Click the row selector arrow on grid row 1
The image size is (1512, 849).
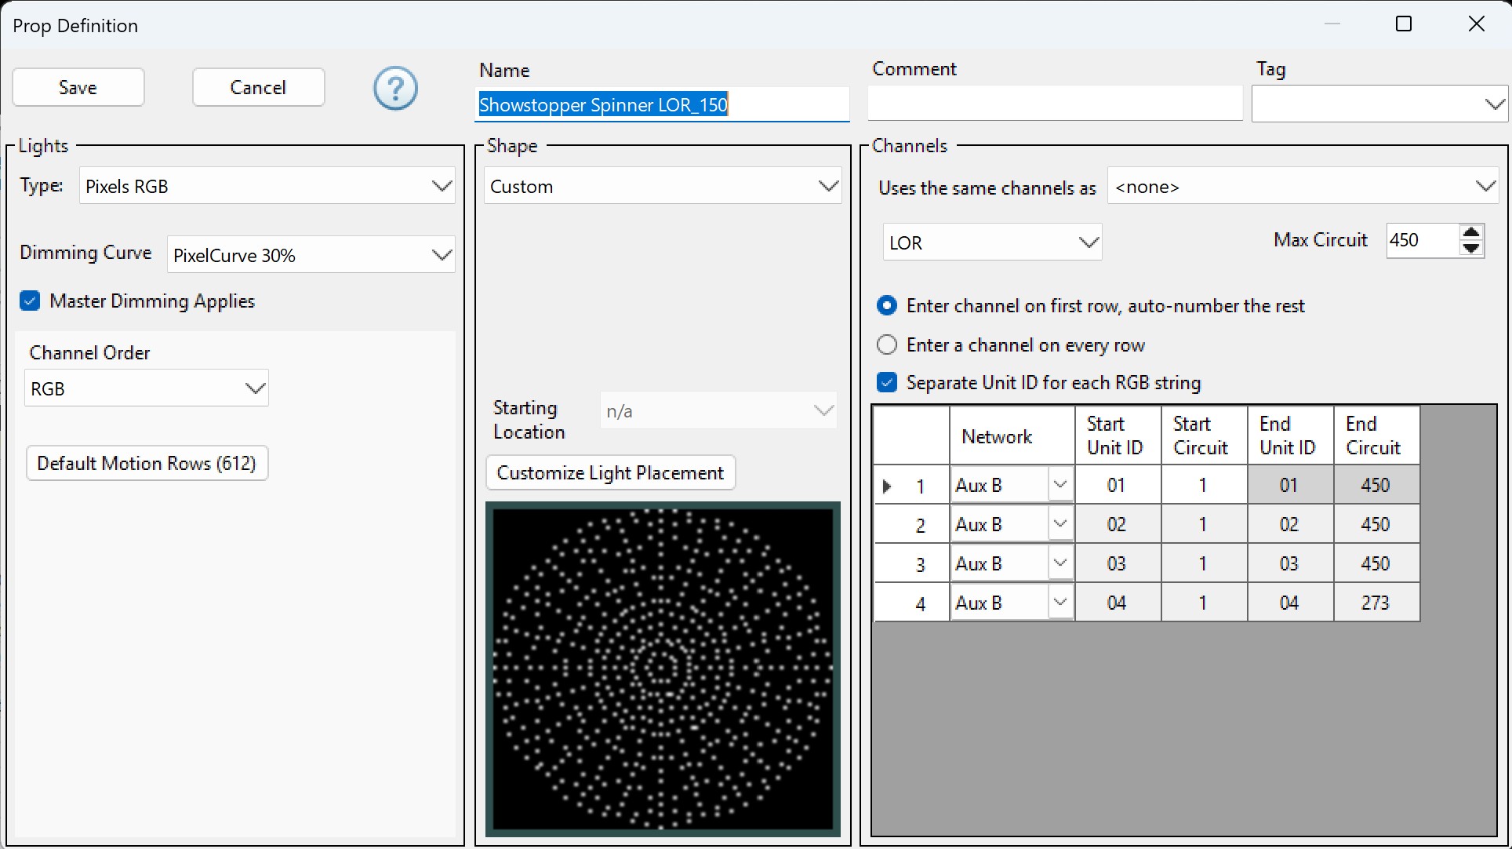887,485
